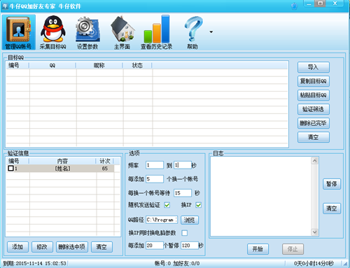Click the 状态 column header
The height and width of the screenshot is (268, 350).
[x=137, y=66]
